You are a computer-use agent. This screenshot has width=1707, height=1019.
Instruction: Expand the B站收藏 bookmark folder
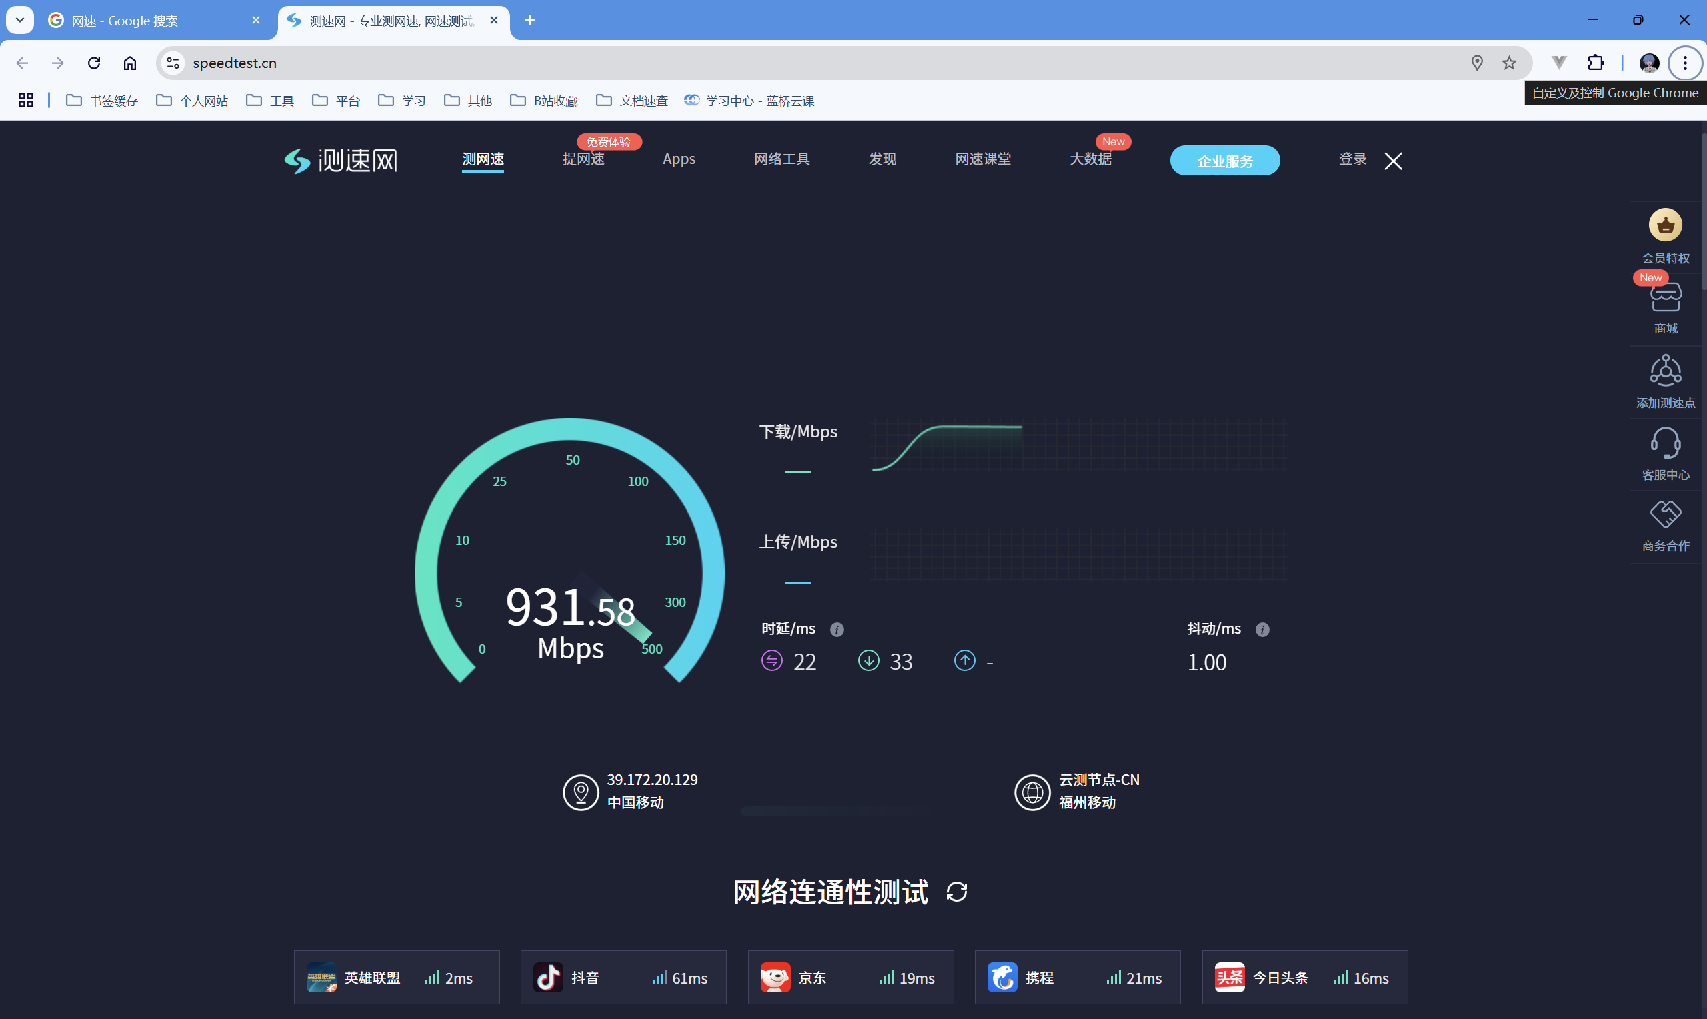[x=543, y=101]
